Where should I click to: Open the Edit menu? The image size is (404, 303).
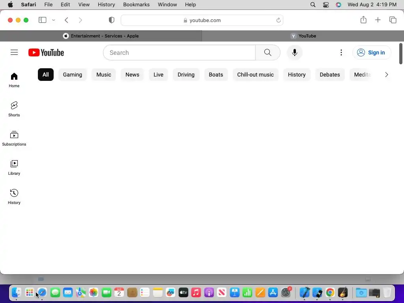[x=65, y=5]
